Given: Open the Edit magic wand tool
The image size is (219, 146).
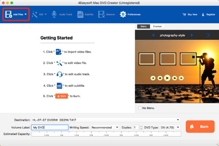Looking at the screenshot, I should click(x=35, y=14).
